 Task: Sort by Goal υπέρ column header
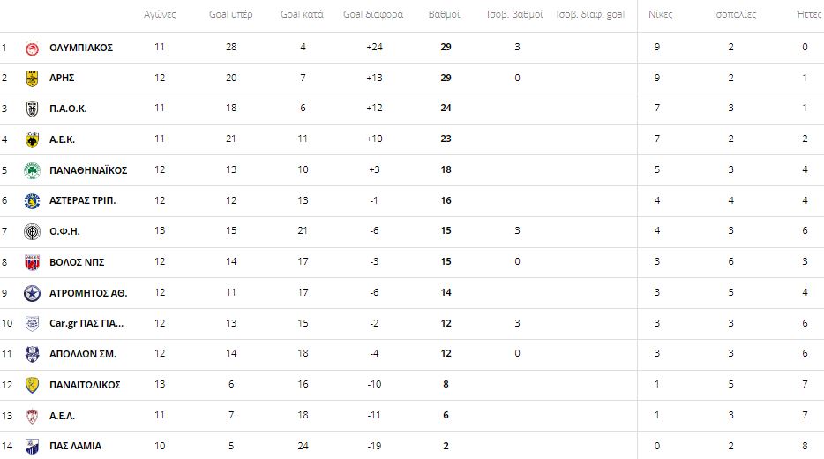click(230, 15)
